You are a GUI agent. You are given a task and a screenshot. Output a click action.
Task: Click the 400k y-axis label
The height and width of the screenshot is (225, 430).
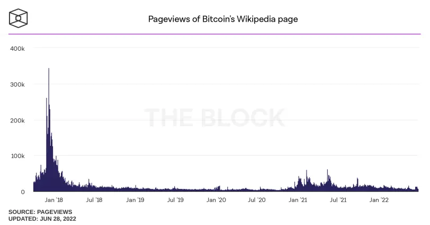pos(17,49)
